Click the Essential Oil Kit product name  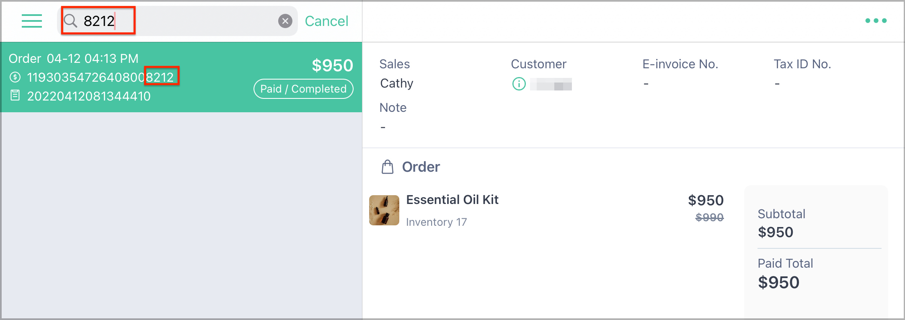pyautogui.click(x=452, y=200)
